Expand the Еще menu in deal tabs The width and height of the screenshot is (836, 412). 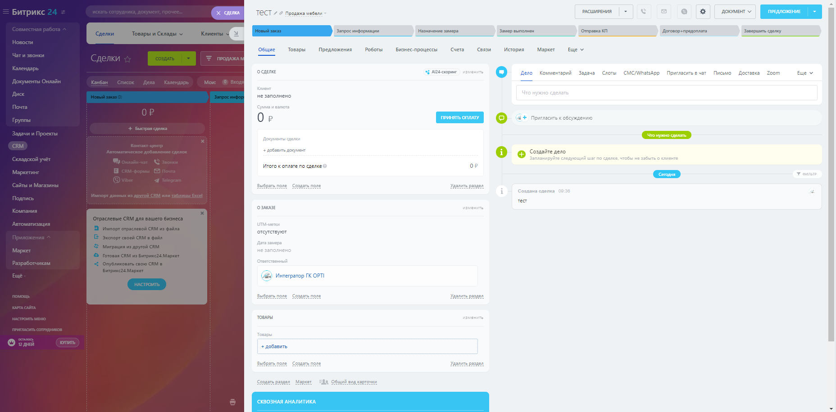pos(576,49)
